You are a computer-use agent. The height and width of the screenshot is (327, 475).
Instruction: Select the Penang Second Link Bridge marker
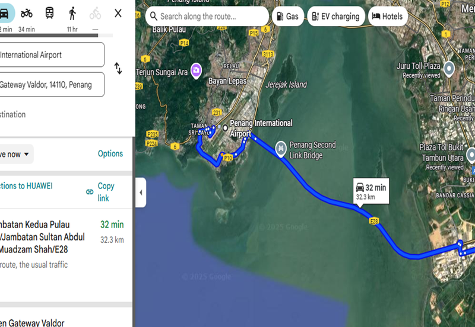coord(281,148)
